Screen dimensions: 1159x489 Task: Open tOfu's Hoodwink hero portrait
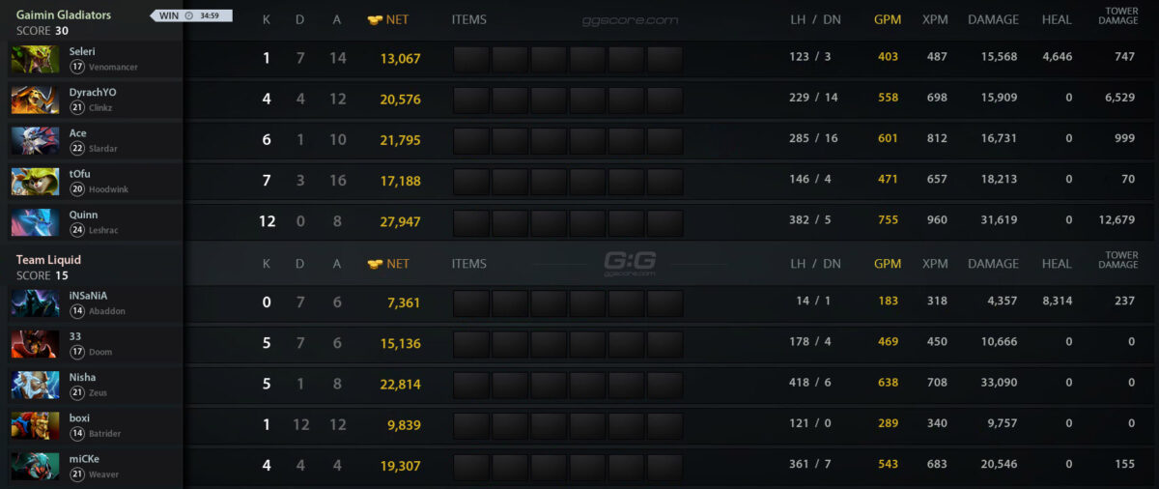click(x=35, y=181)
